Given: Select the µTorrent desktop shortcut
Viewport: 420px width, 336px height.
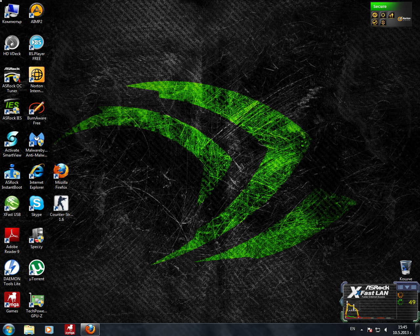Looking at the screenshot, I should [x=36, y=271].
